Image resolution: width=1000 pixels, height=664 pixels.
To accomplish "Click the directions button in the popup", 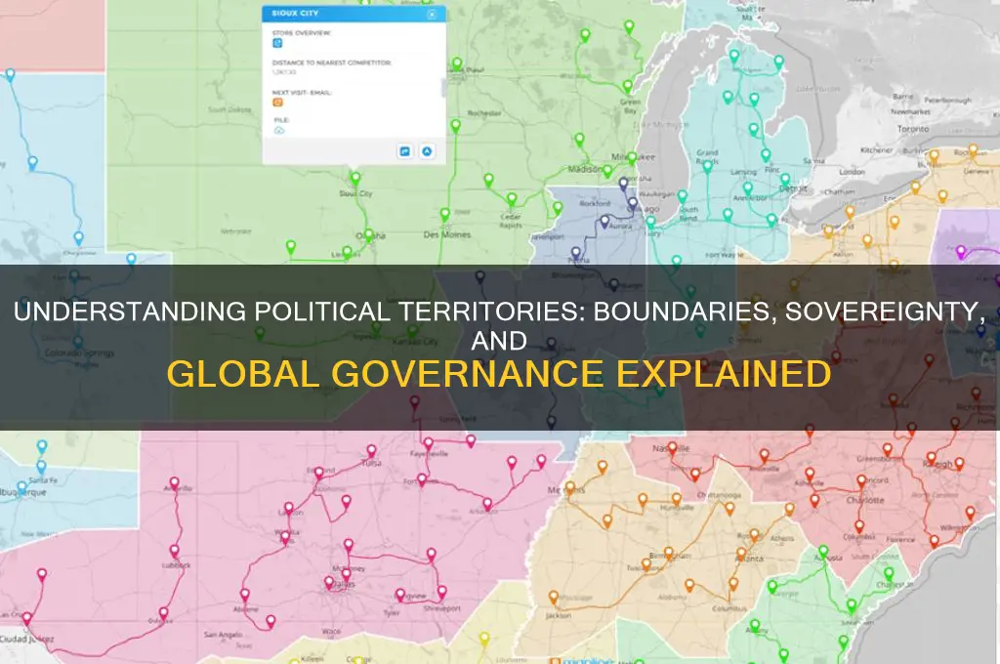I will click(405, 150).
